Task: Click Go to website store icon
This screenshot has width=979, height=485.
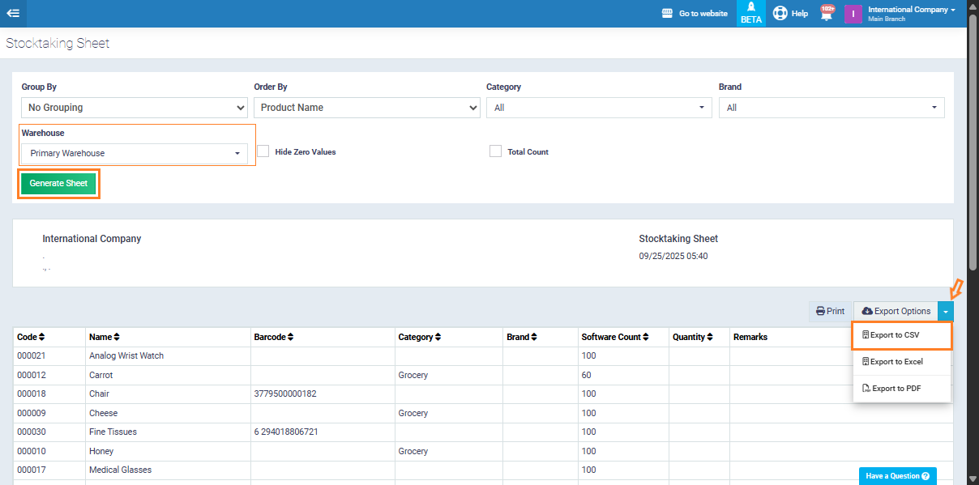Action: (x=668, y=13)
